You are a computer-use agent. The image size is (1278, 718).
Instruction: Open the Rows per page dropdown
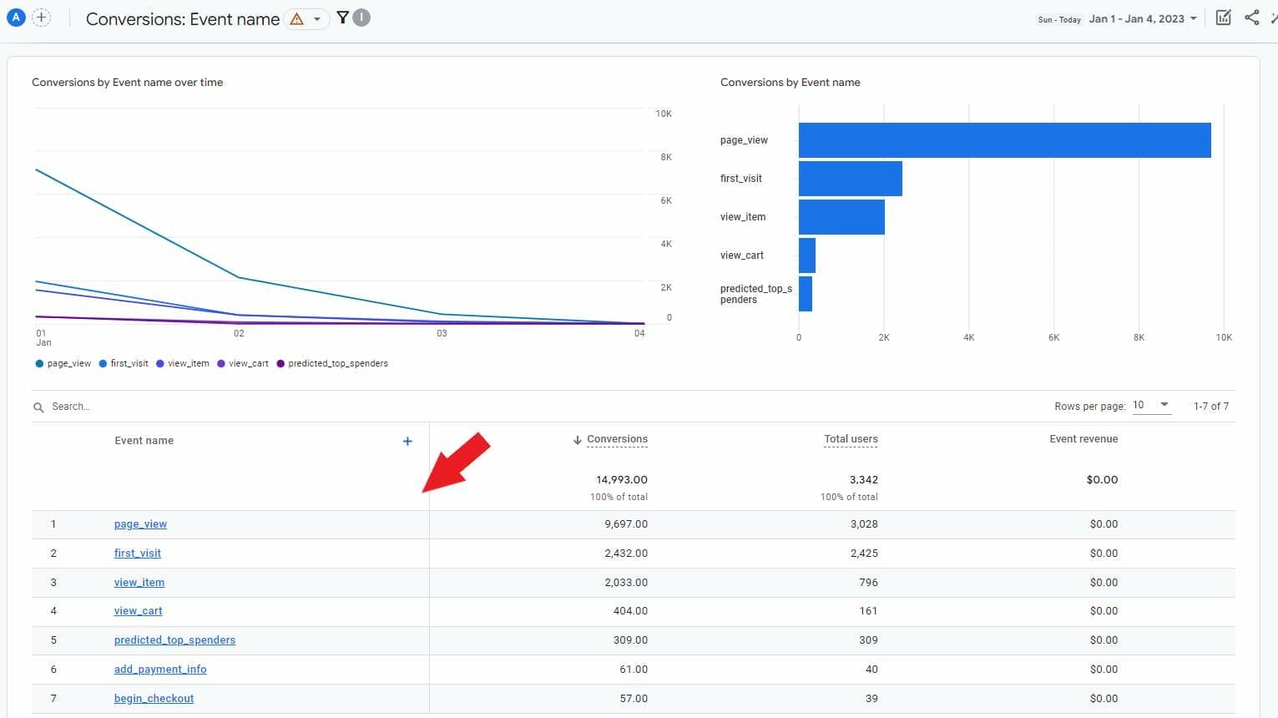(1150, 405)
